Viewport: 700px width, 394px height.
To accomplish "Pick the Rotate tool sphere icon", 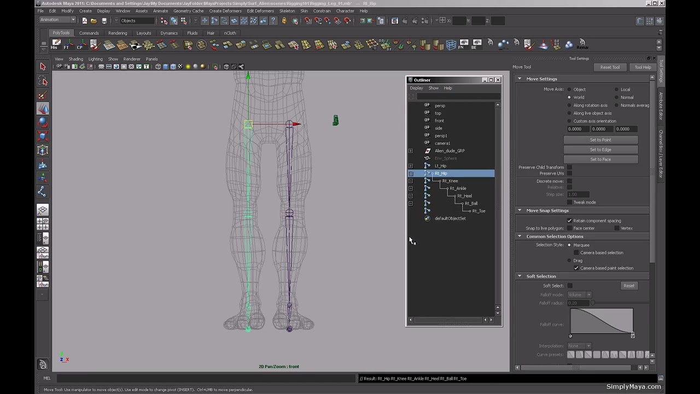I will tap(43, 123).
